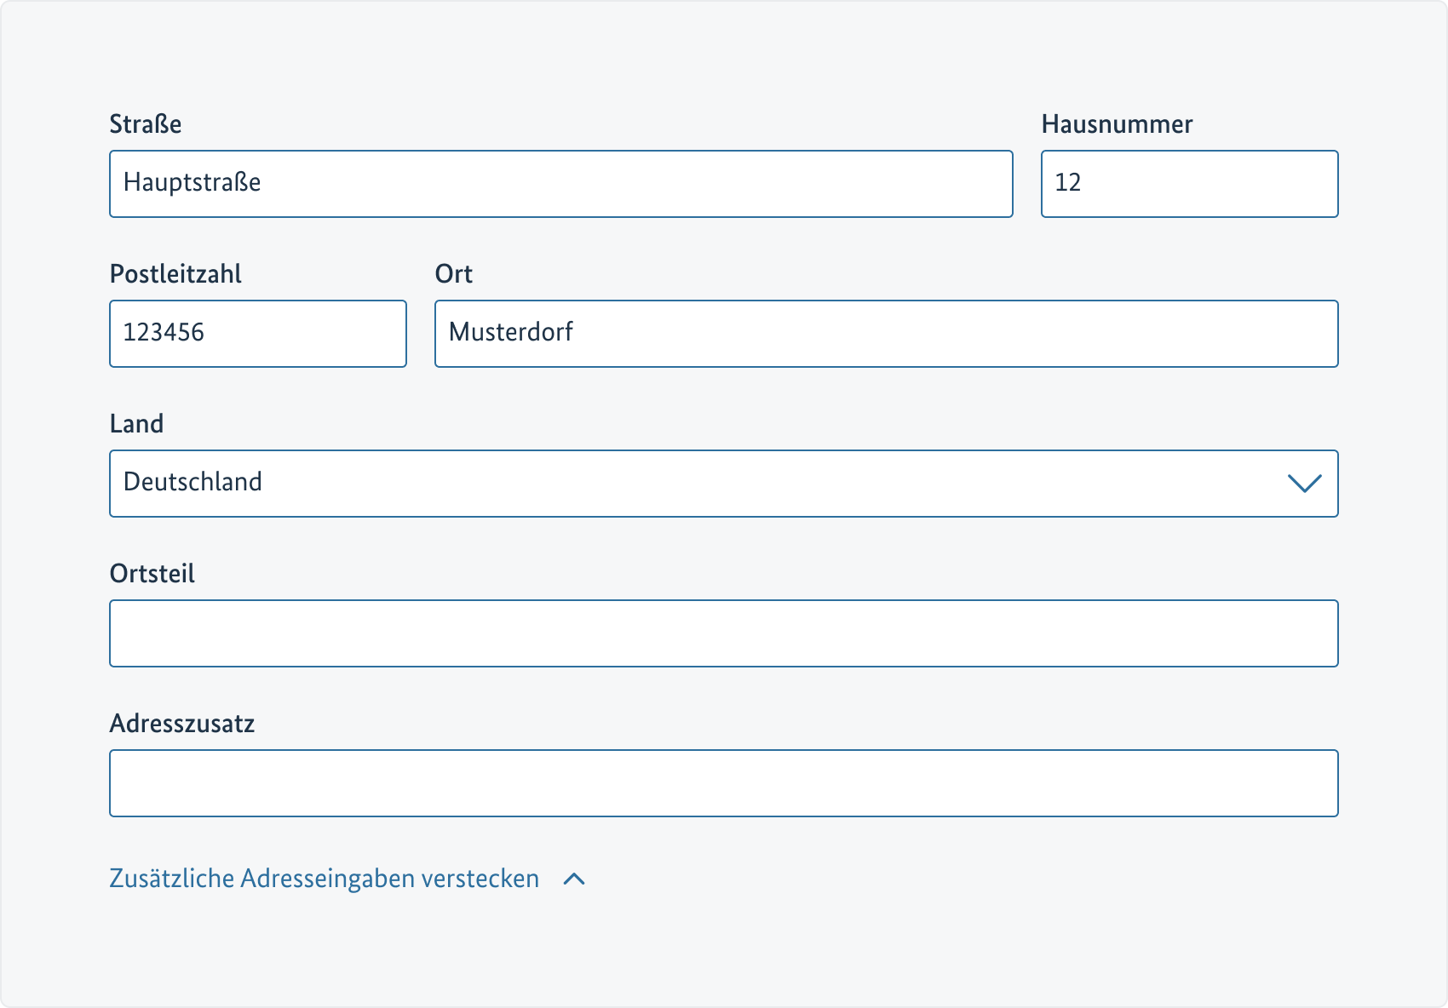Click the 'Adresszusatz' label
Viewport: 1448px width, 1008px height.
182,724
